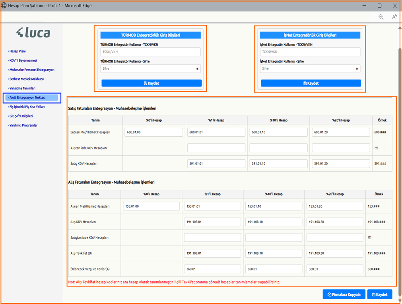The image size is (402, 304).
Task: Click 'Ödenecek Vergi ve Fonlar(A)' row label
Action: [x=90, y=269]
